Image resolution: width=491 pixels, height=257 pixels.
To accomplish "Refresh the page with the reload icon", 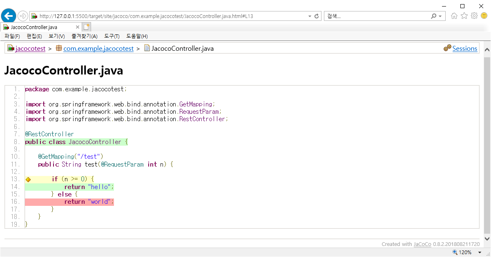I will [316, 16].
